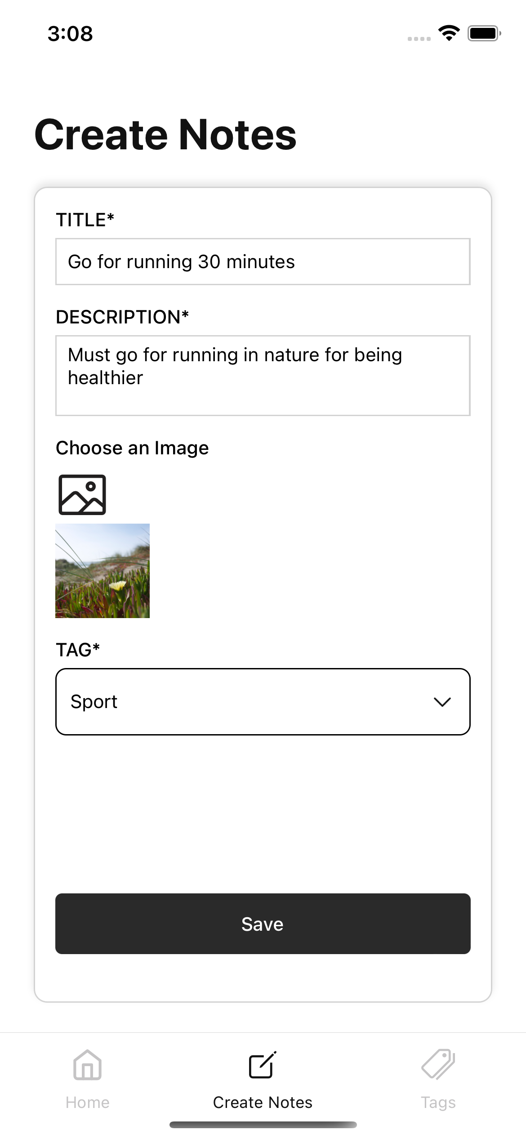Tap the Tags price-tag icon
526x1139 pixels.
point(438,1065)
